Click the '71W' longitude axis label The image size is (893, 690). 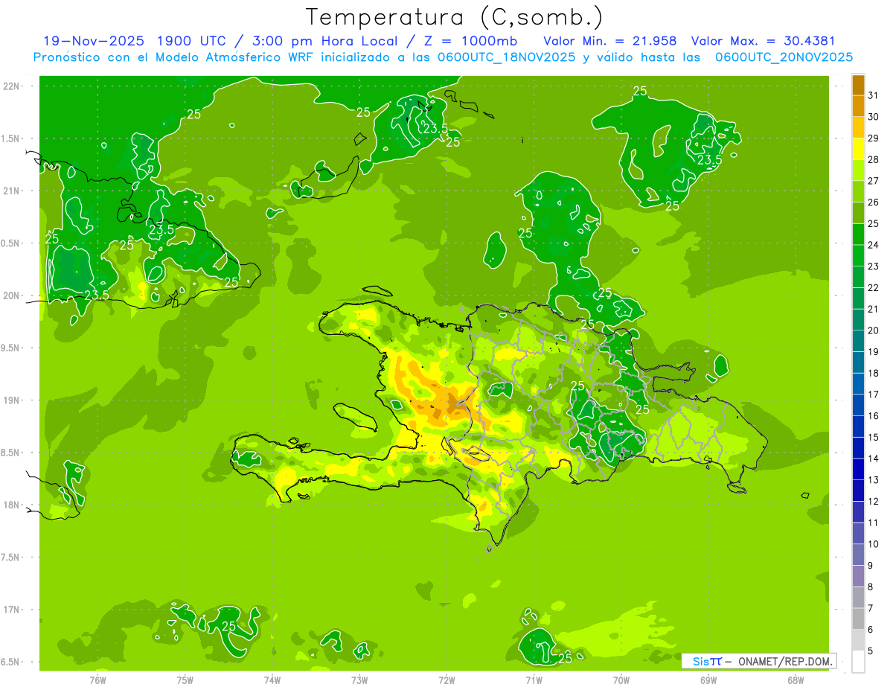(x=534, y=680)
